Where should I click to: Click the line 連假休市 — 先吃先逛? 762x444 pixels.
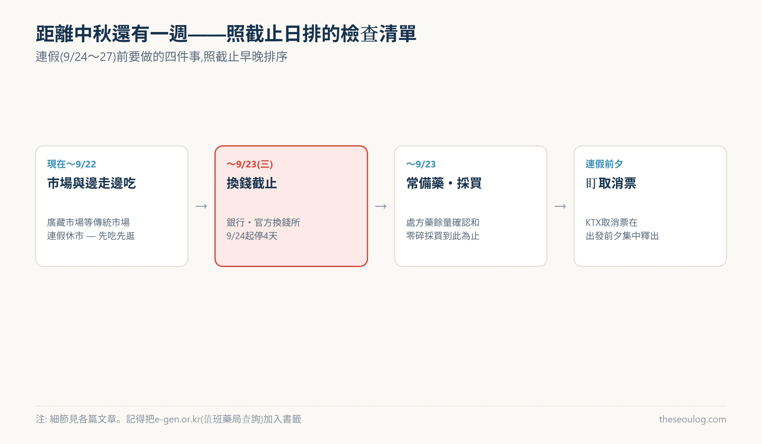tap(91, 236)
